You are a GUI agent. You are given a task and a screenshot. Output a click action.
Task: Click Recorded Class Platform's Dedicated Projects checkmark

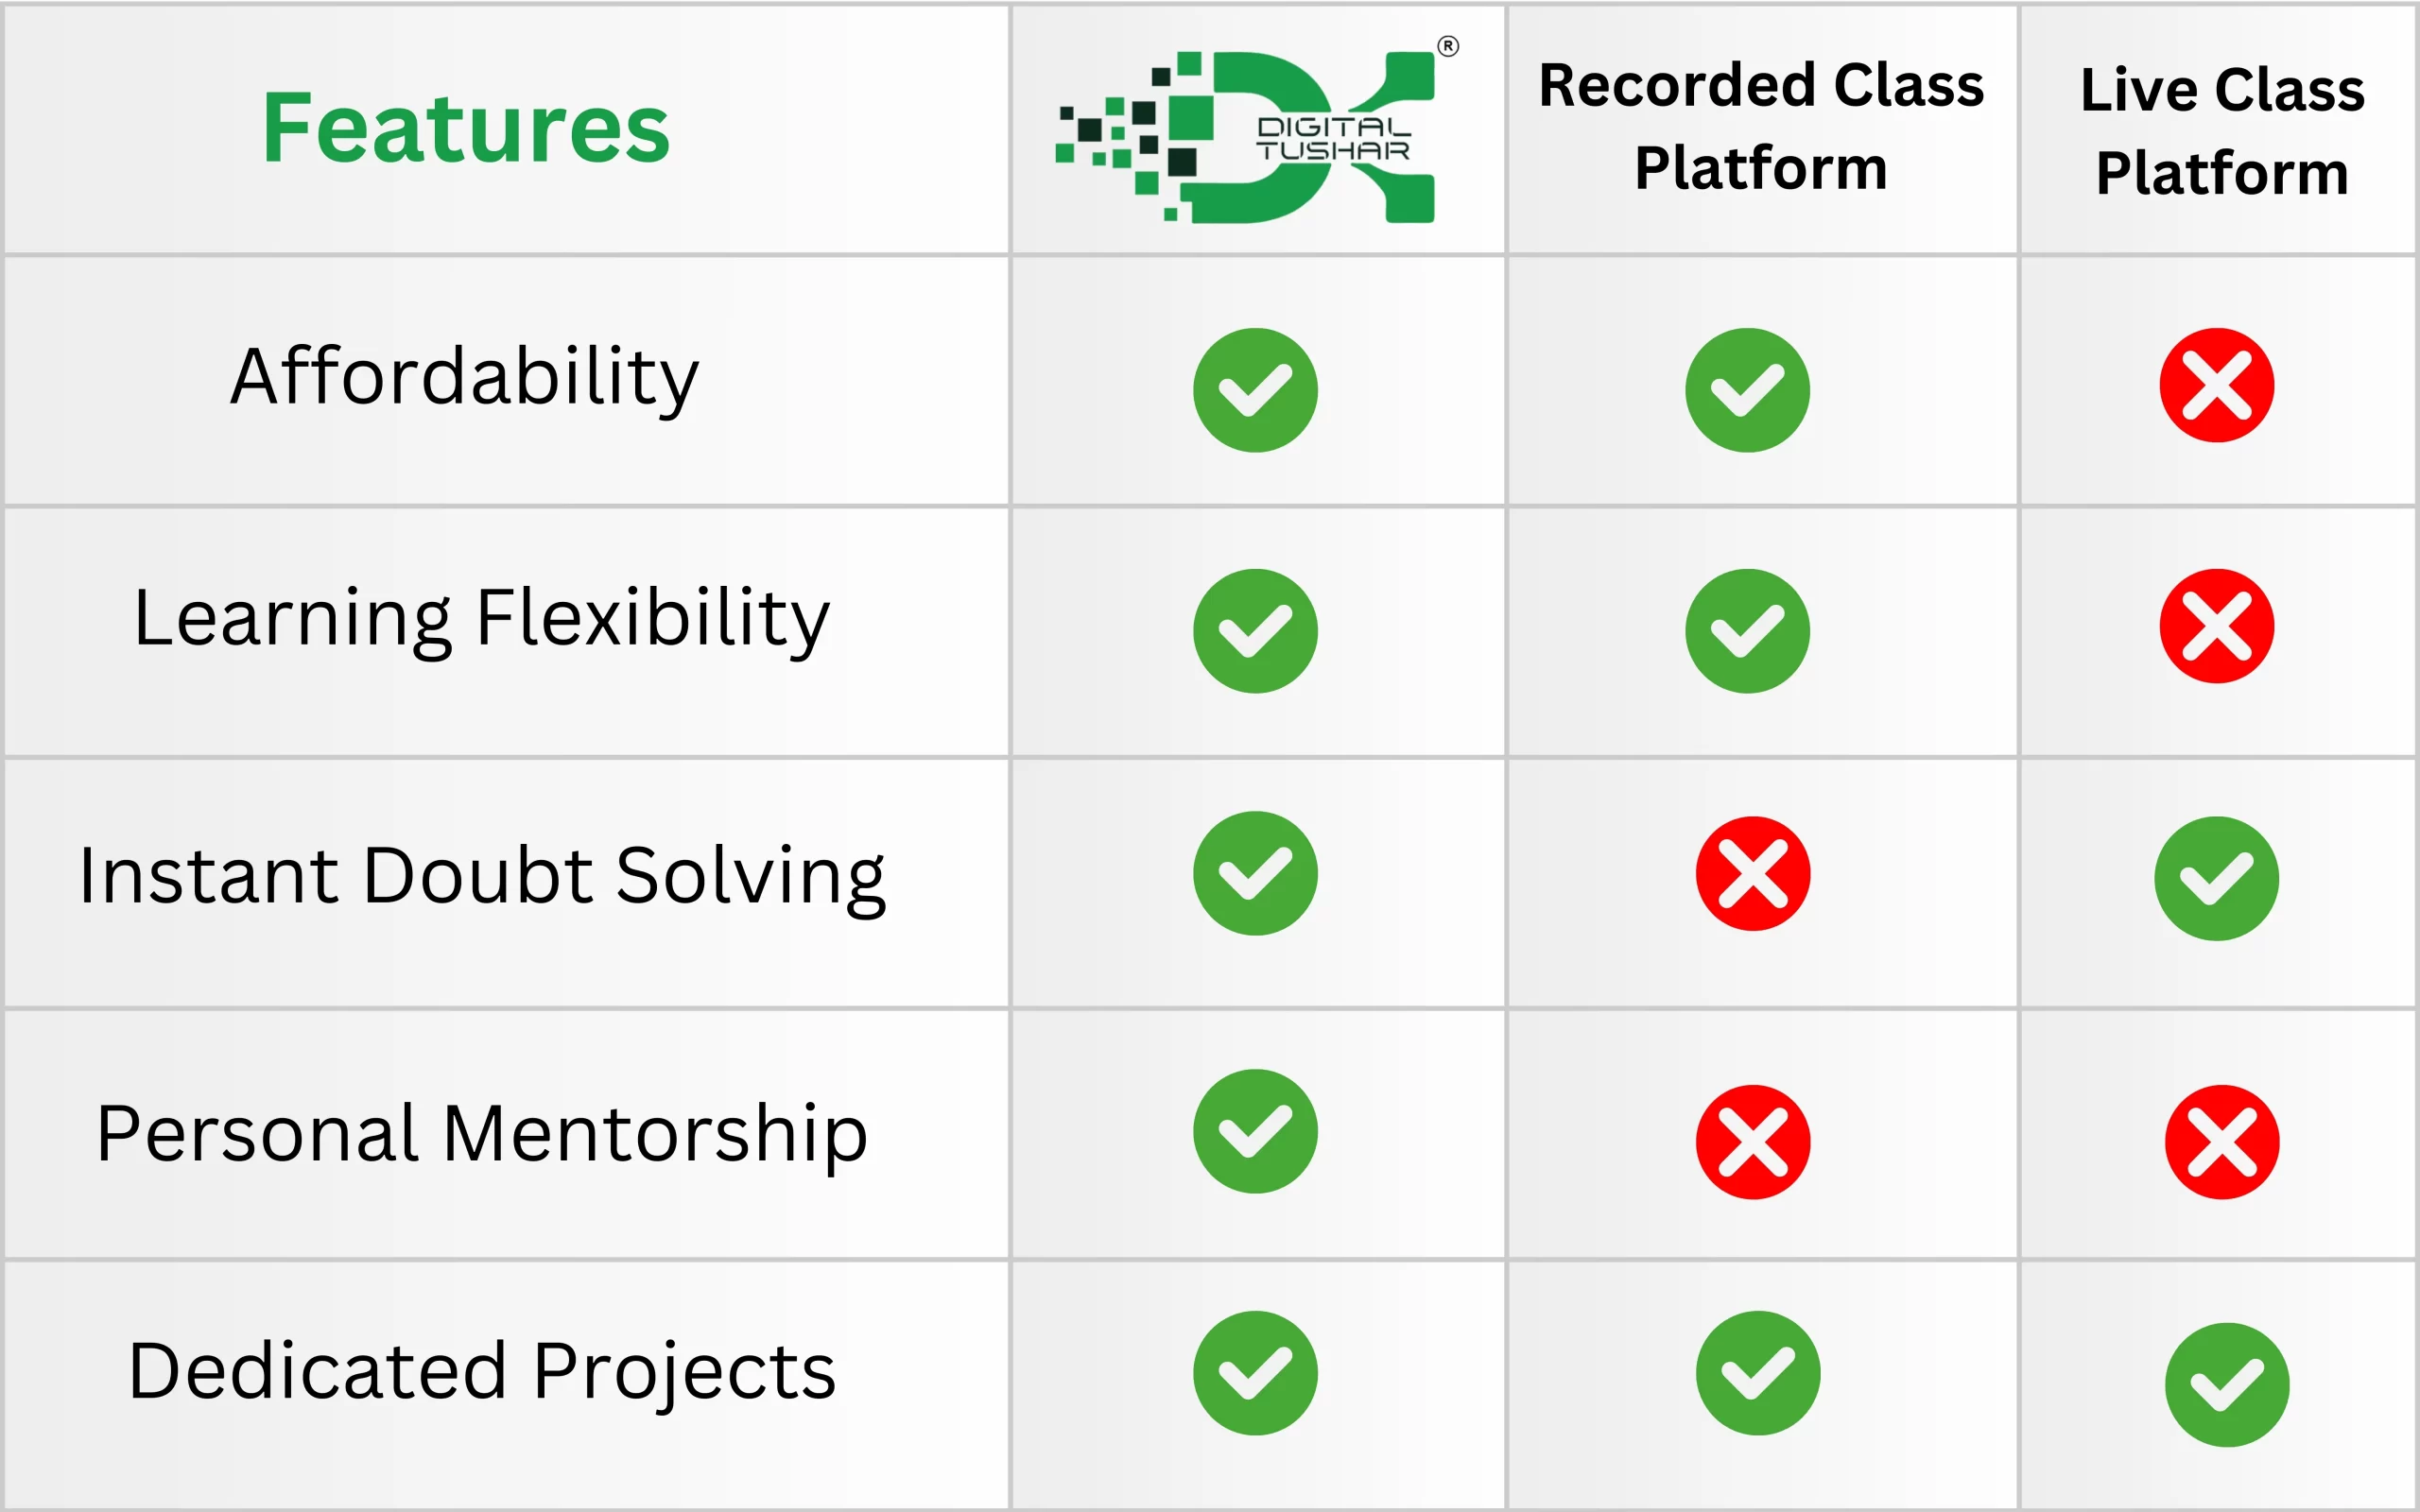click(1757, 1373)
